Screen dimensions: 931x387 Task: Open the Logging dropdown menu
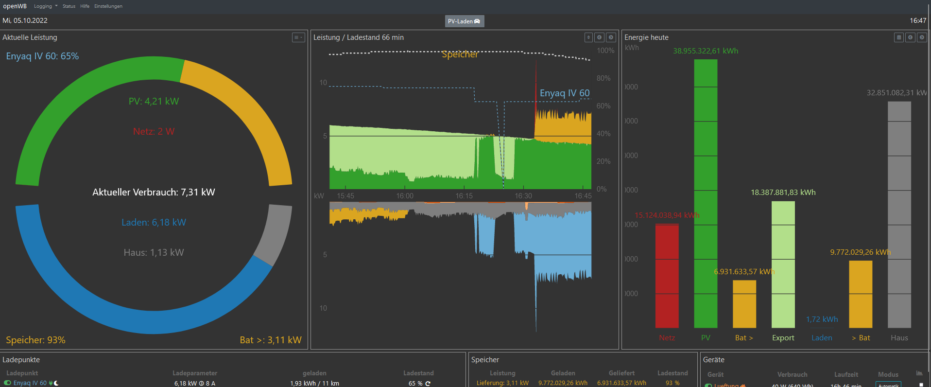(x=45, y=6)
